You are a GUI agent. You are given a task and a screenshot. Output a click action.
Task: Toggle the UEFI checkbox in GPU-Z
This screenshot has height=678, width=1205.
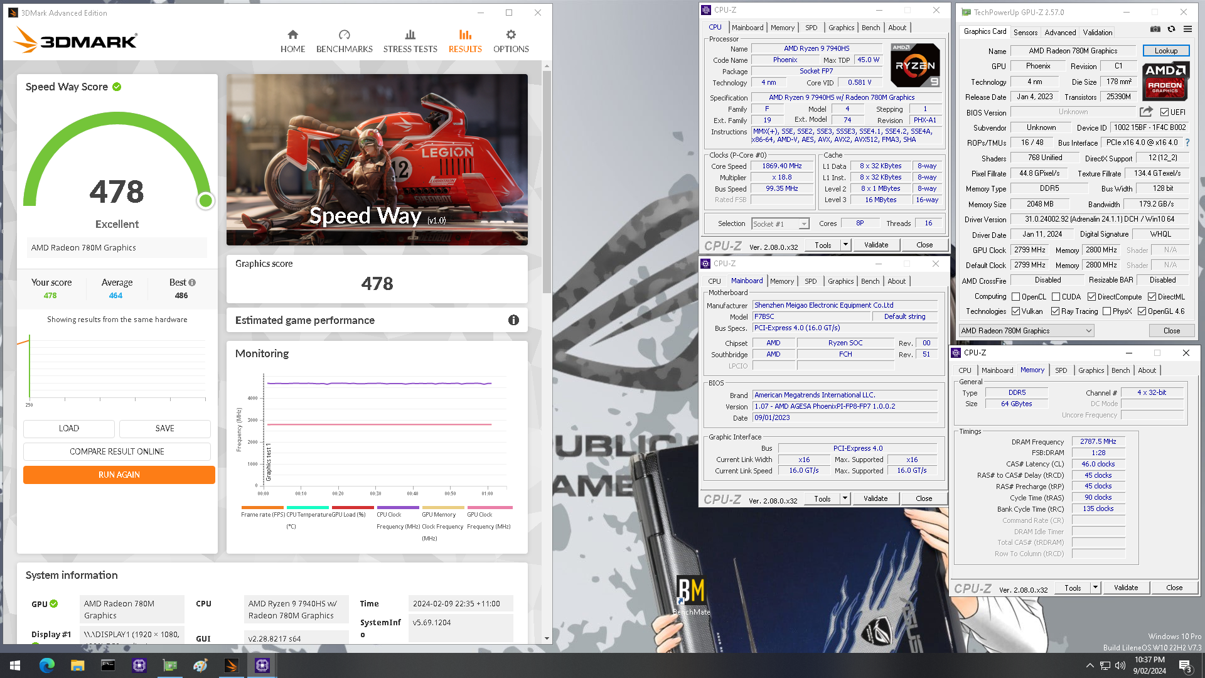[x=1164, y=112]
